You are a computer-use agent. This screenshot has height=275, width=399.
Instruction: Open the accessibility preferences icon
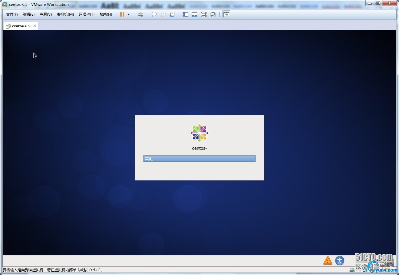point(340,261)
